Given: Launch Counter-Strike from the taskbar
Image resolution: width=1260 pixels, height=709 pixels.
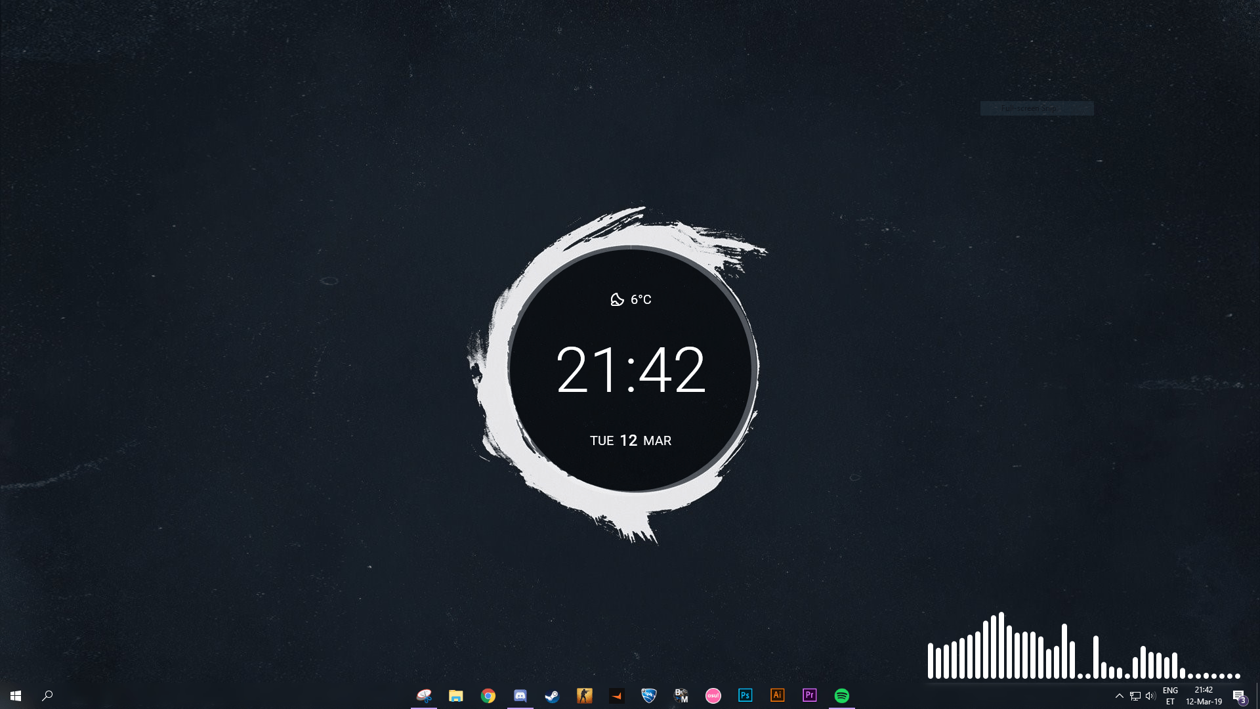Looking at the screenshot, I should pos(585,695).
